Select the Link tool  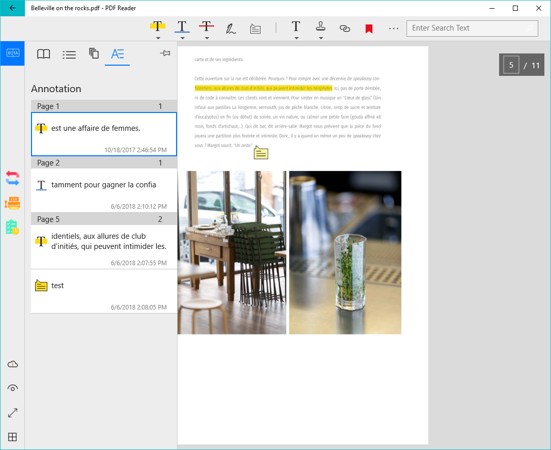(345, 29)
